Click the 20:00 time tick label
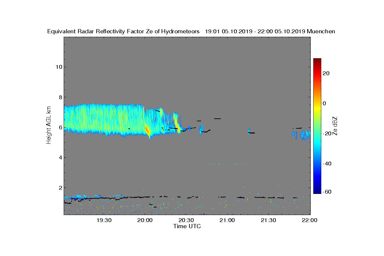The width and height of the screenshot is (384, 256). pos(145,220)
